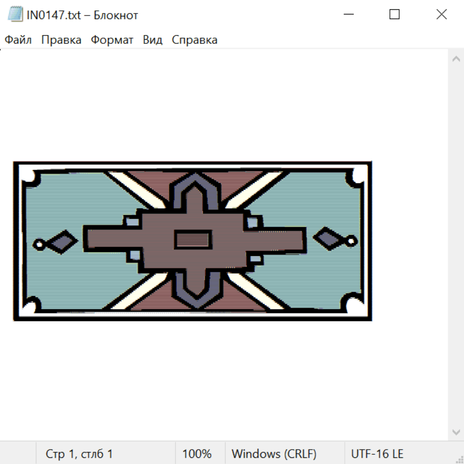Viewport: 464px width, 464px height.
Task: Click the 100% zoom level in status bar
Action: pos(197,454)
